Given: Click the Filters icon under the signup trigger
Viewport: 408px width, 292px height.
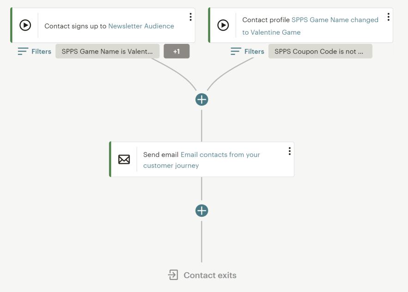Looking at the screenshot, I should pos(23,51).
